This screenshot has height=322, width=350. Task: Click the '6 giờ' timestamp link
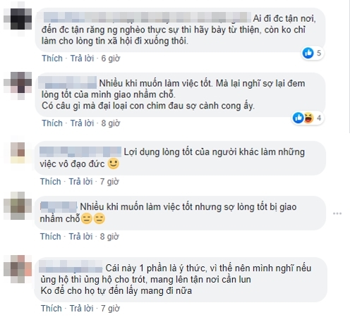[111, 58]
